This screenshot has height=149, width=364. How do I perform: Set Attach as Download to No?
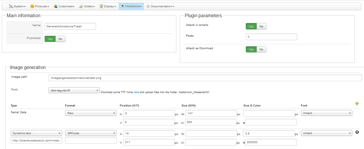coord(261,49)
